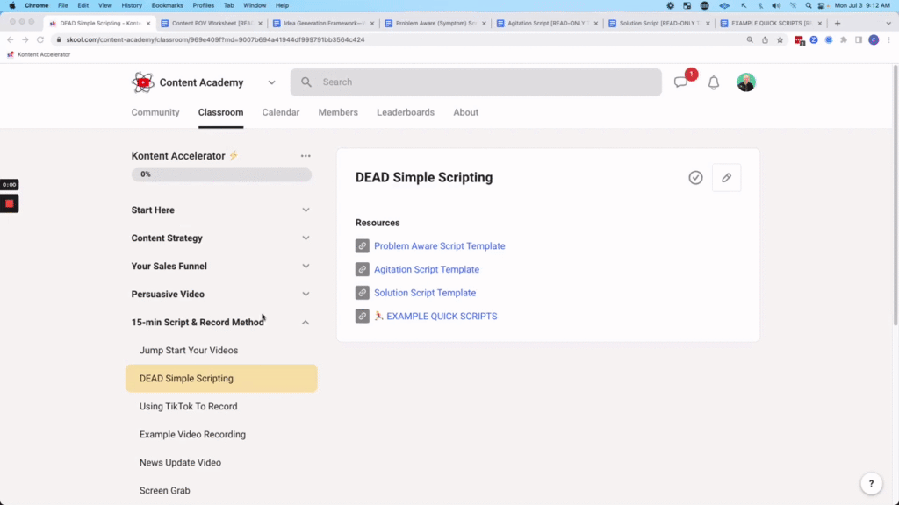Open Chrome Profiles menu

click(203, 5)
